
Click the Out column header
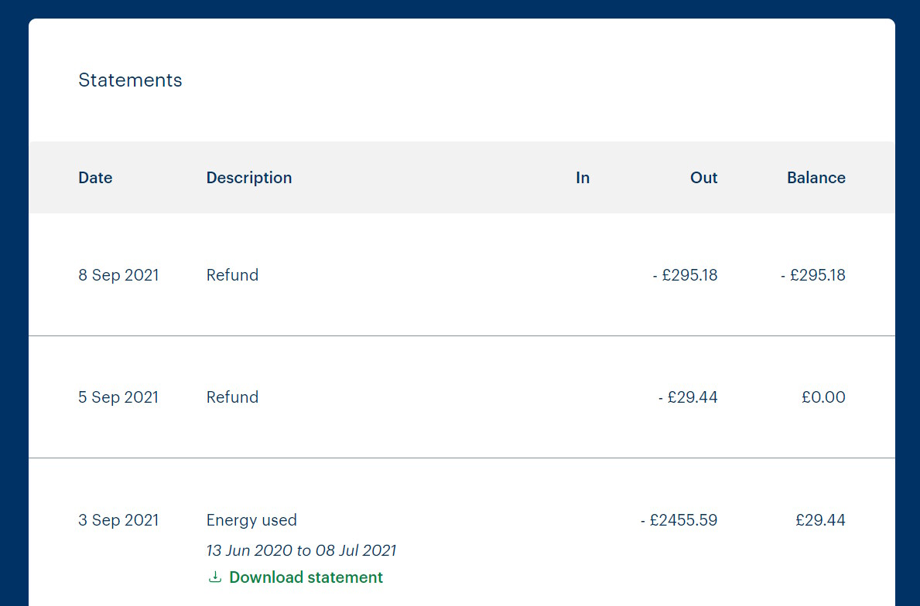click(x=703, y=178)
